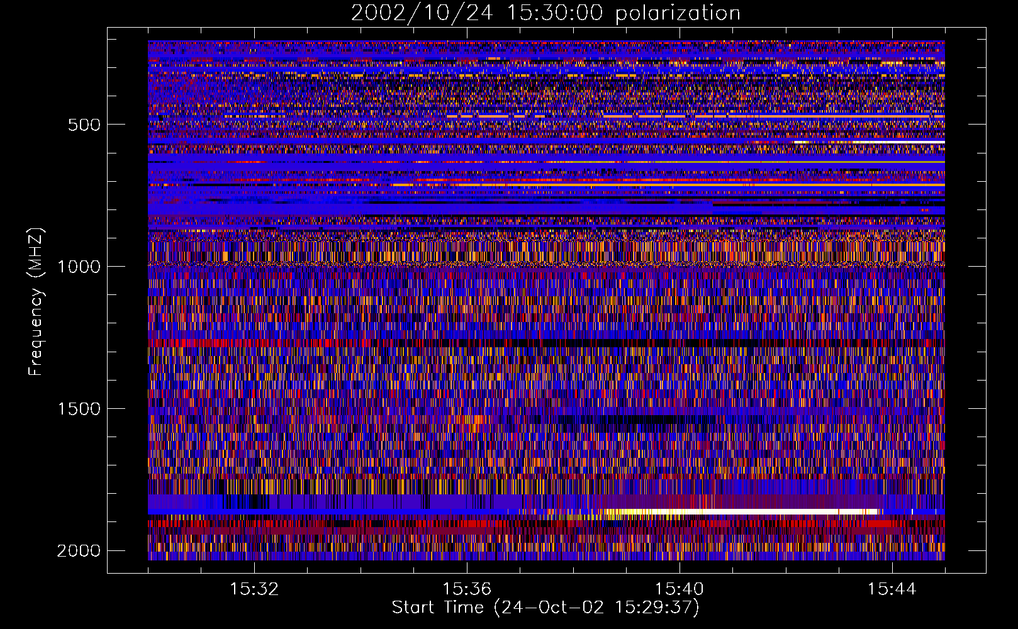Click the "Start Time (24-Oct-02 15:29:37)" label
This screenshot has height=629, width=1018.
pos(545,608)
